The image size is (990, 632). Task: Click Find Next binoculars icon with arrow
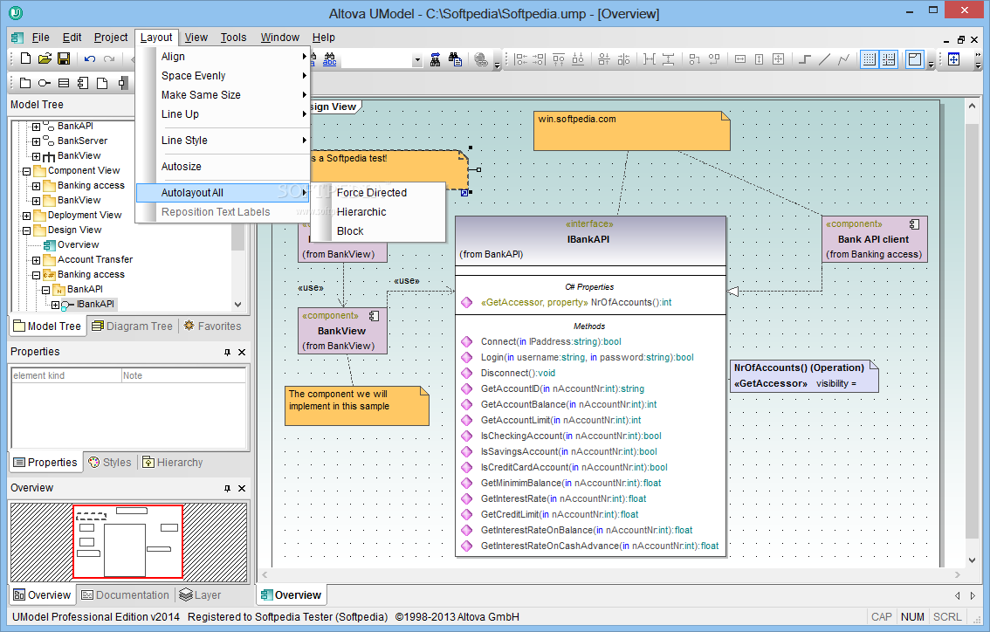click(435, 59)
